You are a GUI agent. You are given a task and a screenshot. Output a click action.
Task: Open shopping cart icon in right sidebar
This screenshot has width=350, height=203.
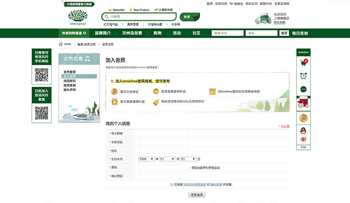(x=304, y=62)
